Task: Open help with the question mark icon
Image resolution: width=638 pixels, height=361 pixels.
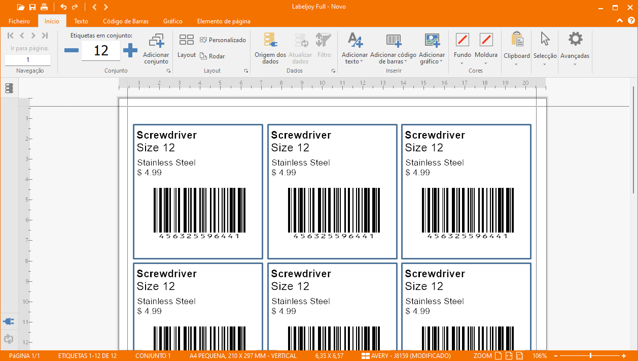Action: coord(631,21)
